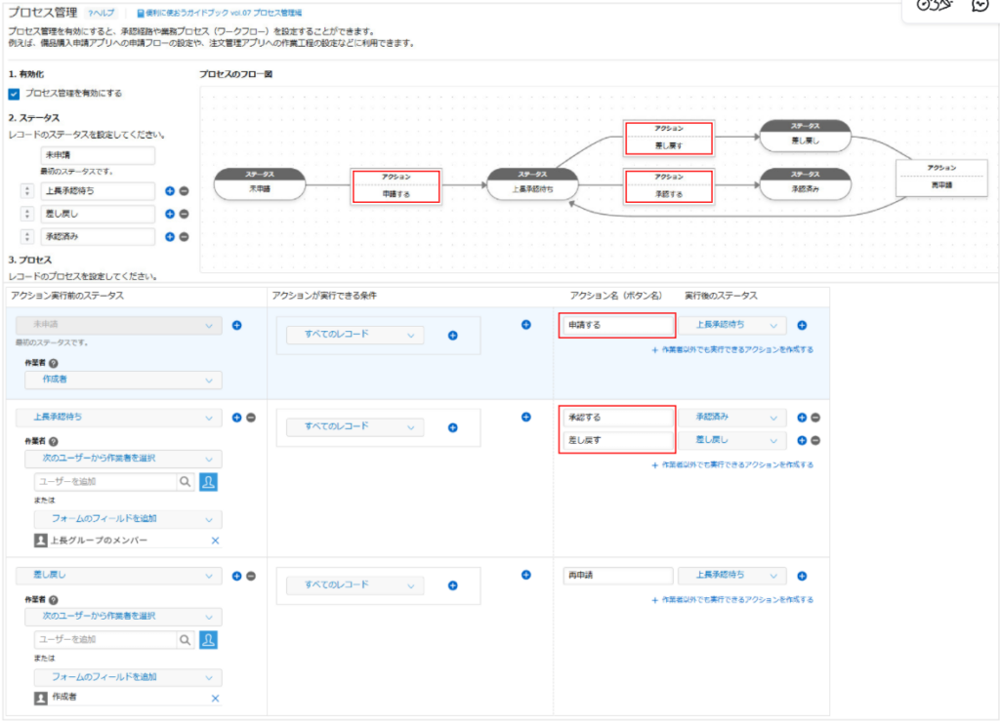The image size is (1000, 723).
Task: Click the 申請する action name field
Action: pos(617,326)
